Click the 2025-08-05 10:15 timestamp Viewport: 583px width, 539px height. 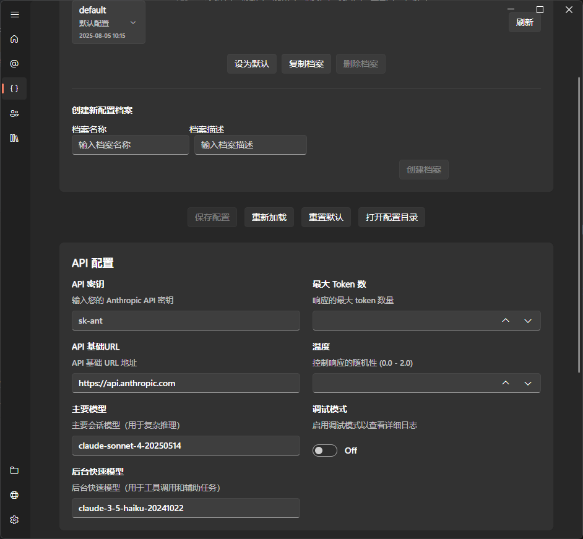(102, 36)
